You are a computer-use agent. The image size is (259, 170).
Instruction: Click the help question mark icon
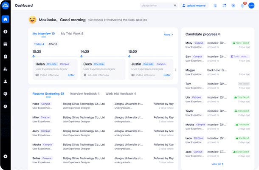pos(233,6)
